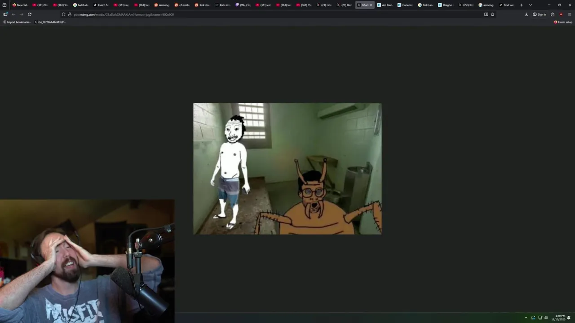Open the Rick Lan Google tab
This screenshot has width=575, height=323.
425,5
